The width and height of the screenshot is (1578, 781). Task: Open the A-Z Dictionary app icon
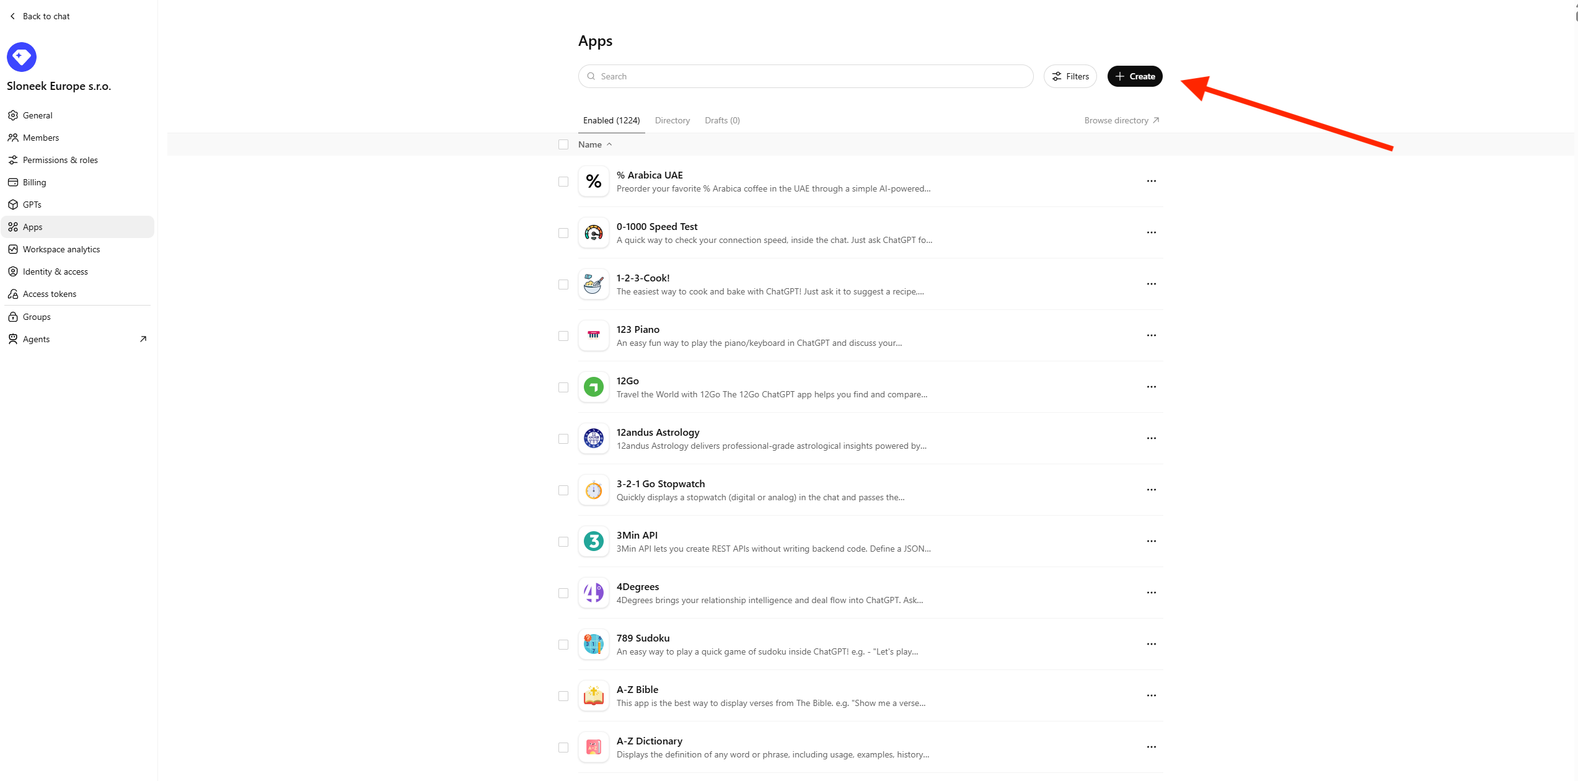[594, 748]
